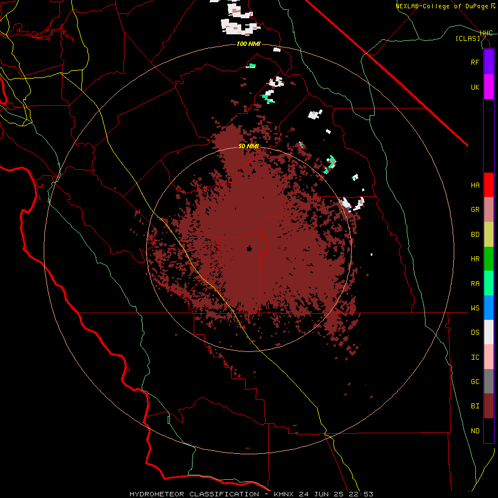
Task: Click the IC legend label
Action: pyautogui.click(x=475, y=357)
